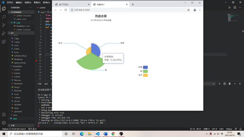Click the Run Python File play icon
Screen dimensions: 244x137
pyautogui.click(x=230, y=8)
